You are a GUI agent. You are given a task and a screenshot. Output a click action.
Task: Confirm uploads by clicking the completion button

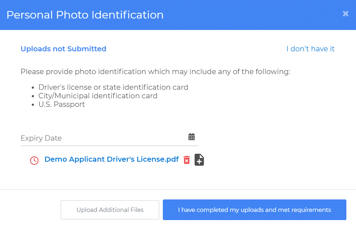pyautogui.click(x=254, y=210)
